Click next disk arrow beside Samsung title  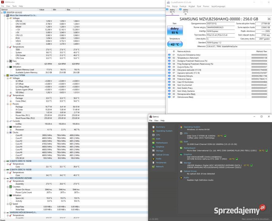click(x=269, y=19)
